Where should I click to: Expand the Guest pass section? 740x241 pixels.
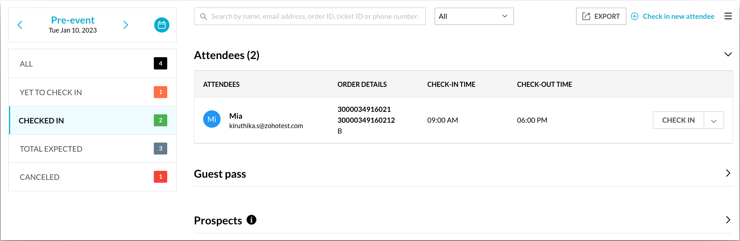(x=728, y=173)
